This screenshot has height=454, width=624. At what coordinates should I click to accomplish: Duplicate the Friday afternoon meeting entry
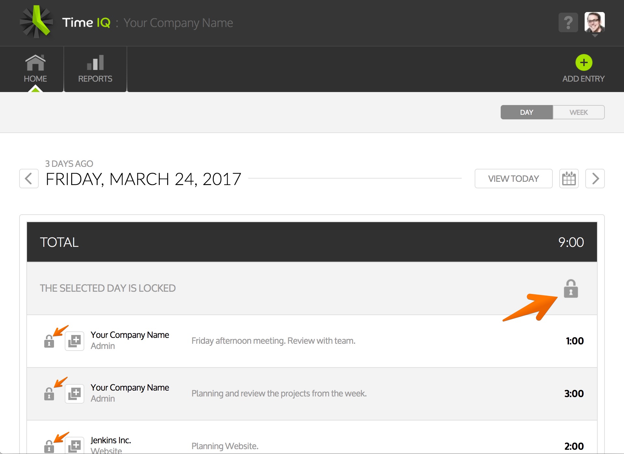point(75,341)
